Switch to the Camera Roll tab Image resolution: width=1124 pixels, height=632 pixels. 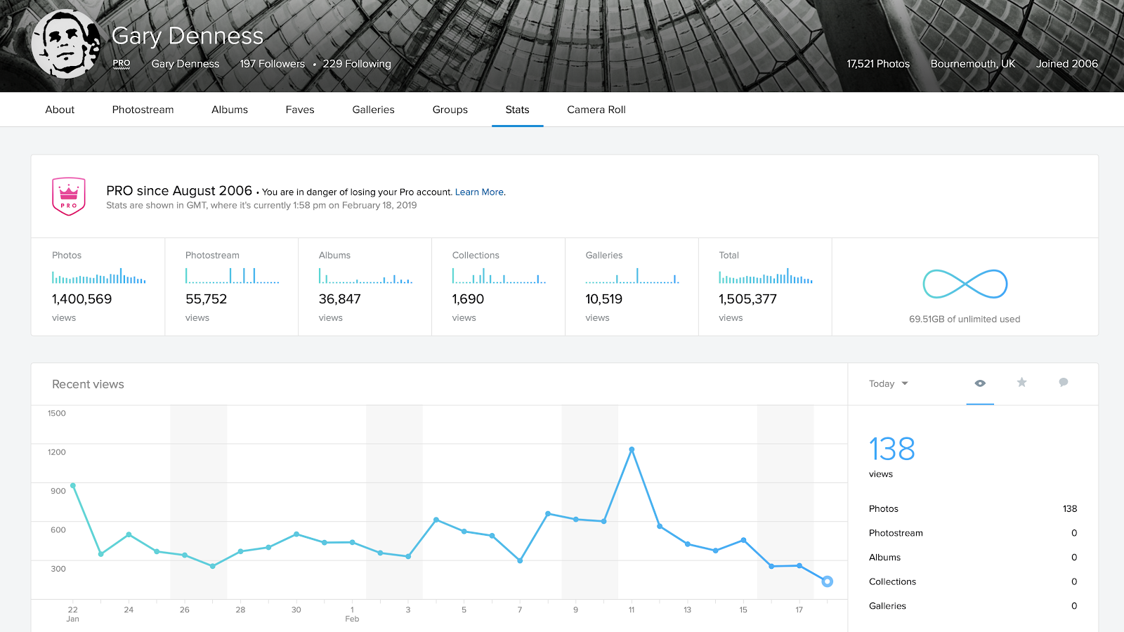(596, 110)
